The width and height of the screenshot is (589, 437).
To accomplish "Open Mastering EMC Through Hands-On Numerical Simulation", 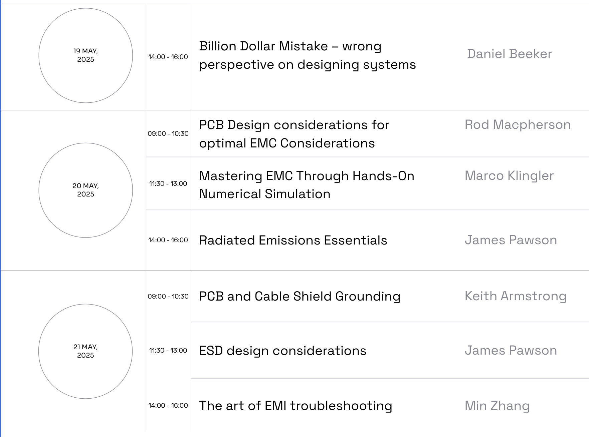I will [x=307, y=185].
